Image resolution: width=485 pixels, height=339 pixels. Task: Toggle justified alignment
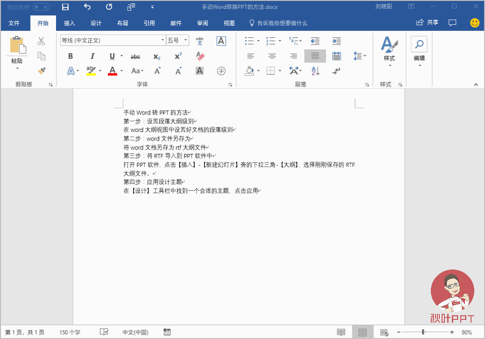point(315,56)
